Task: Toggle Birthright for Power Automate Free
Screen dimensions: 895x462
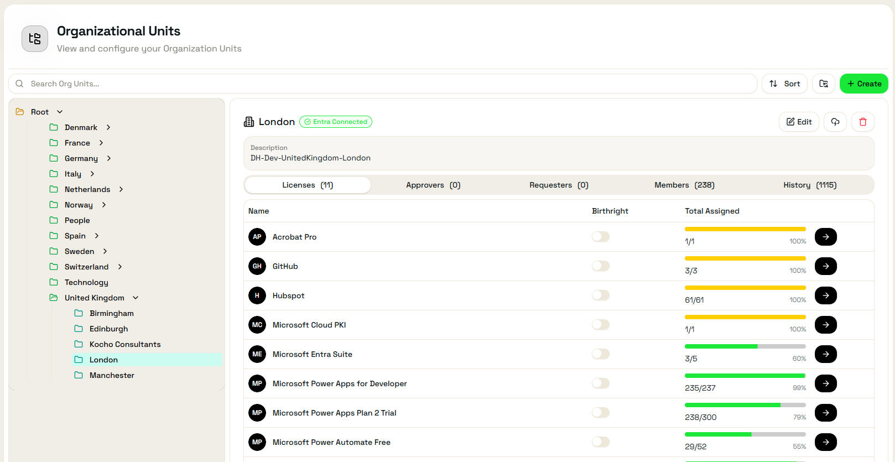Action: tap(601, 442)
